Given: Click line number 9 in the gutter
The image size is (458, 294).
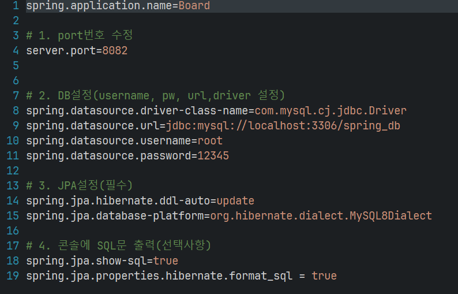Looking at the screenshot, I should tap(16, 126).
